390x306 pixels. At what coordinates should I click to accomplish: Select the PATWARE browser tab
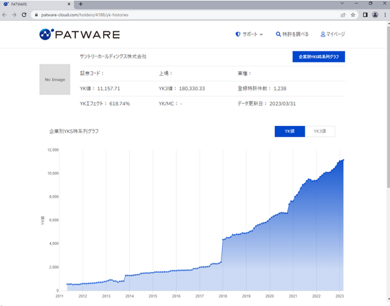[x=33, y=4]
